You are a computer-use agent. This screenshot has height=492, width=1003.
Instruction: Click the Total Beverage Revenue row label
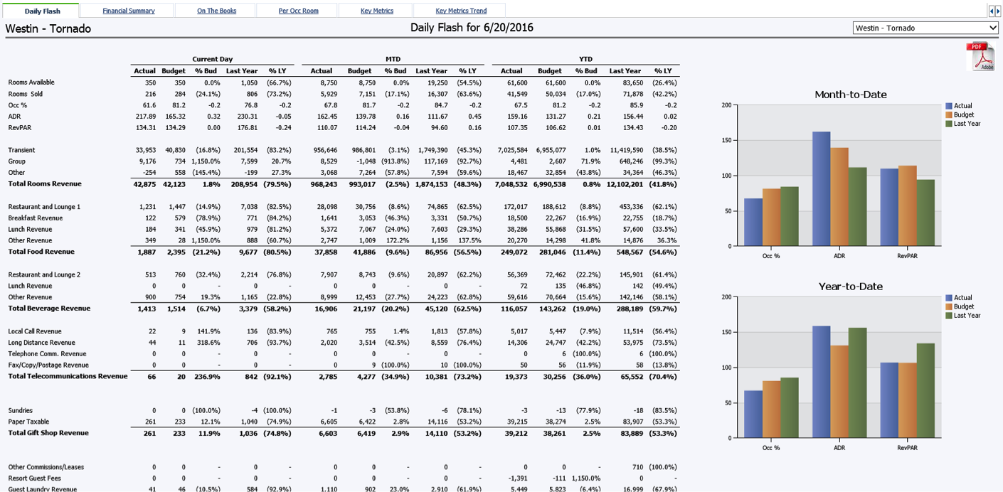(49, 309)
